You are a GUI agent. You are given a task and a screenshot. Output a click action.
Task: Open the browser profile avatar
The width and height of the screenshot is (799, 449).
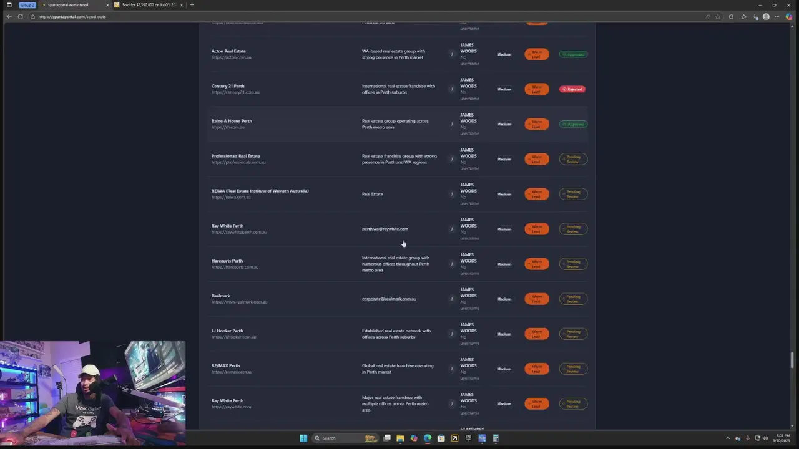pyautogui.click(x=766, y=17)
